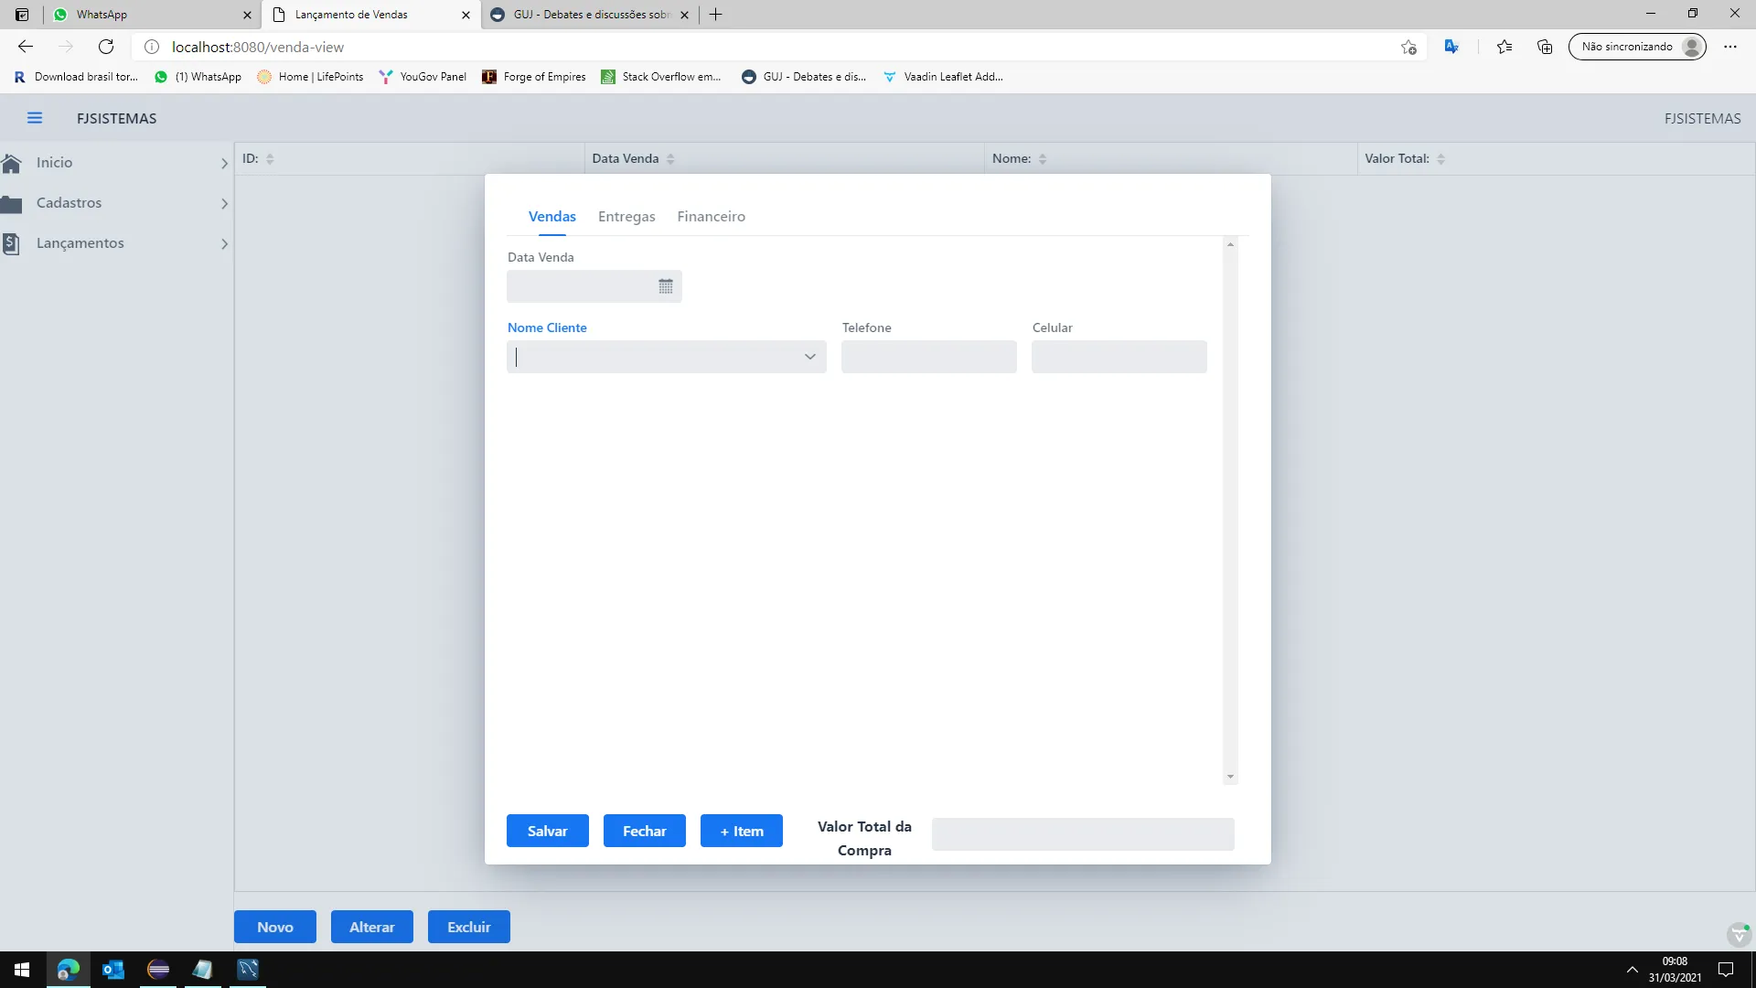Switch to the Entregas tab
This screenshot has height=988, width=1756.
click(x=626, y=217)
